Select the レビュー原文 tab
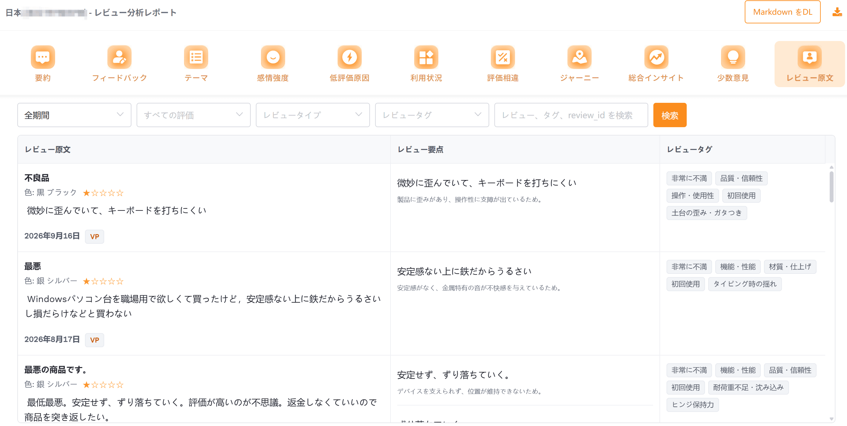 pyautogui.click(x=809, y=64)
